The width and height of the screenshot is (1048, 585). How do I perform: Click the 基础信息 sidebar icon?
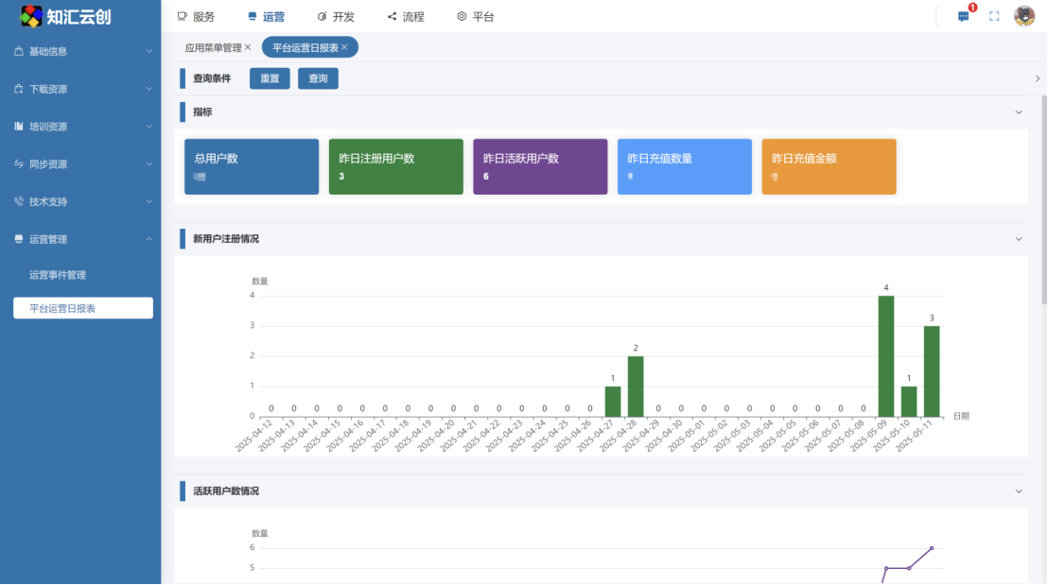point(19,51)
